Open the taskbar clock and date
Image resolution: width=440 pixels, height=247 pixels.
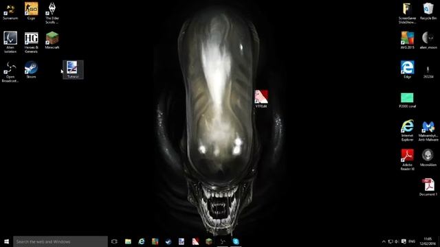(428, 242)
